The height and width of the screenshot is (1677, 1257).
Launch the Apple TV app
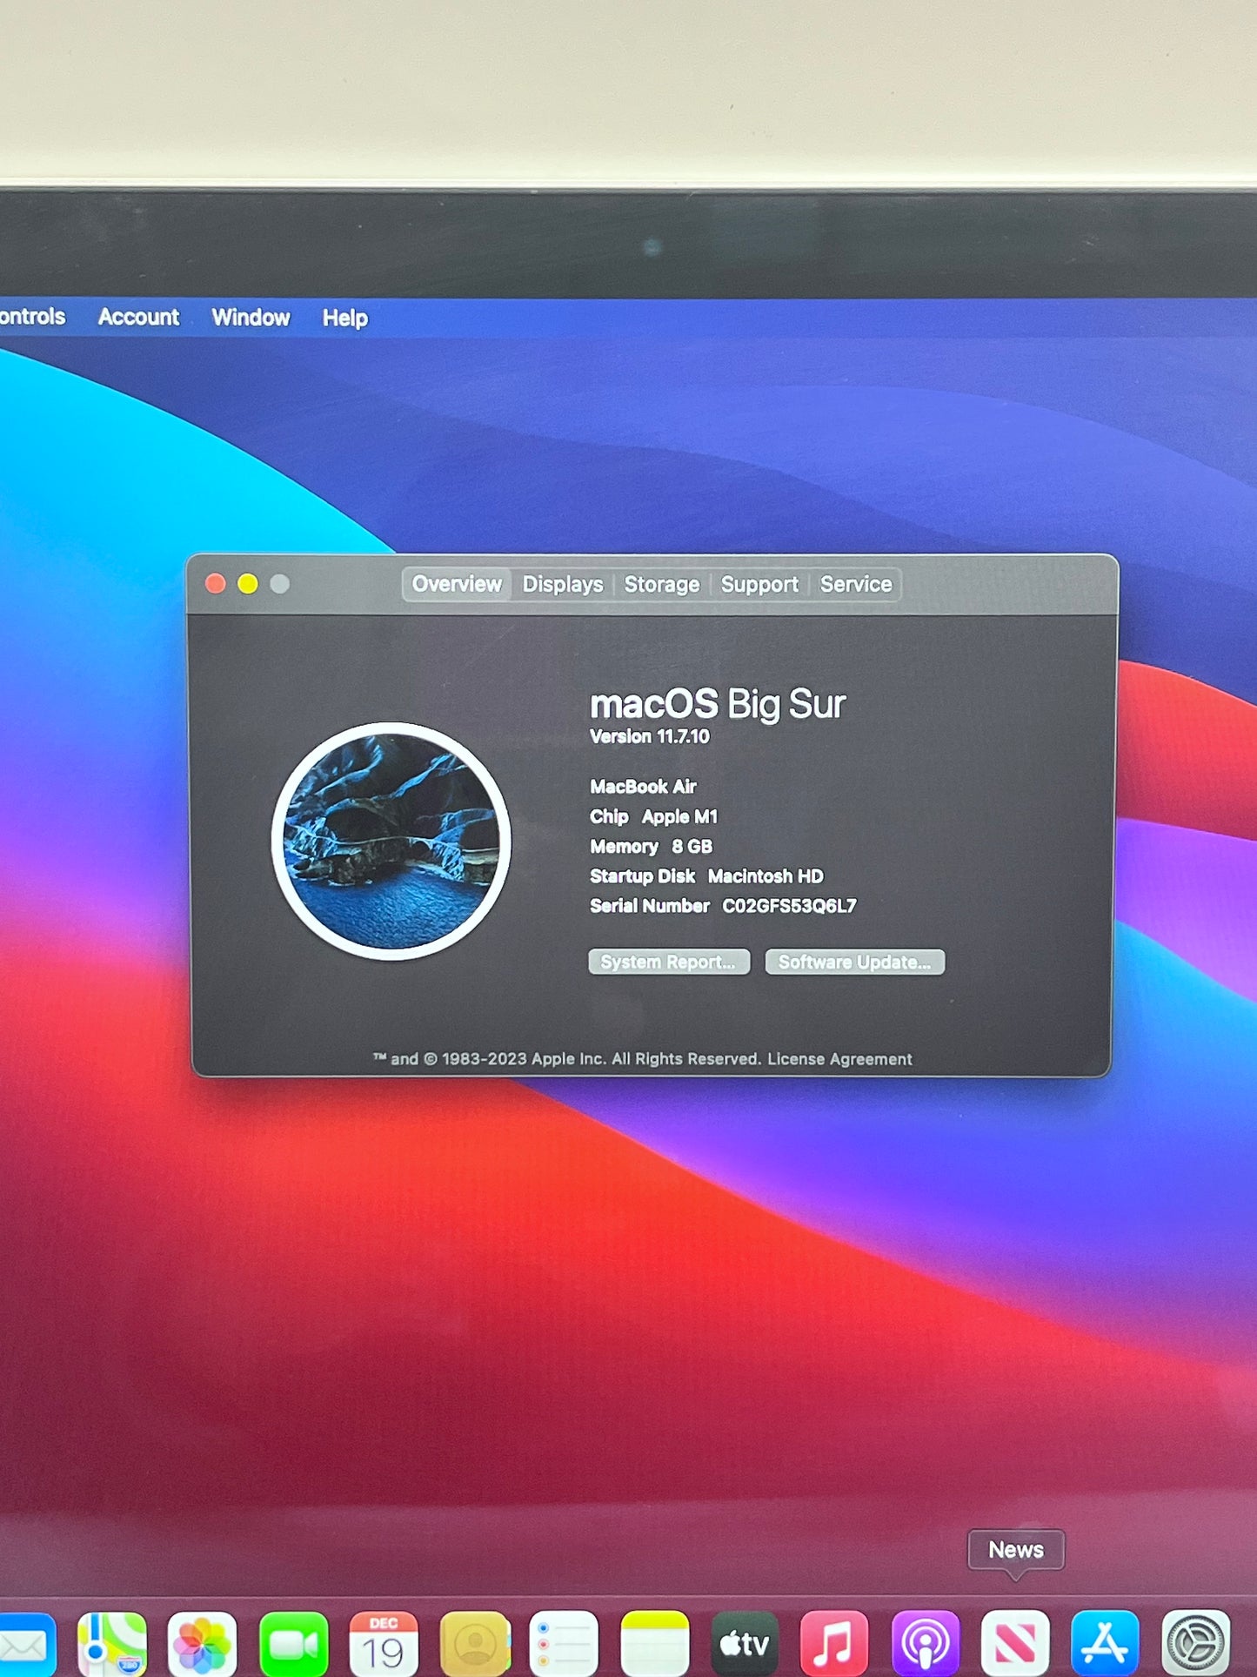coord(746,1644)
